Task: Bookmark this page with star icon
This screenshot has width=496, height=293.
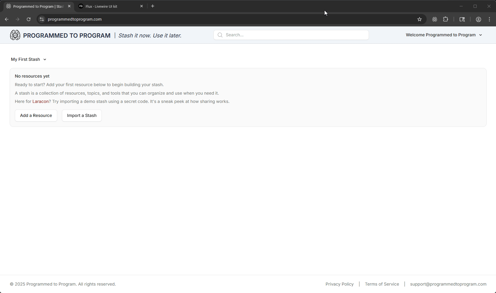Action: (420, 19)
